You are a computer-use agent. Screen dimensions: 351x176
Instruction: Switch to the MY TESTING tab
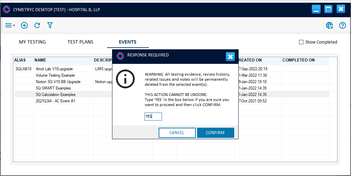tap(32, 42)
